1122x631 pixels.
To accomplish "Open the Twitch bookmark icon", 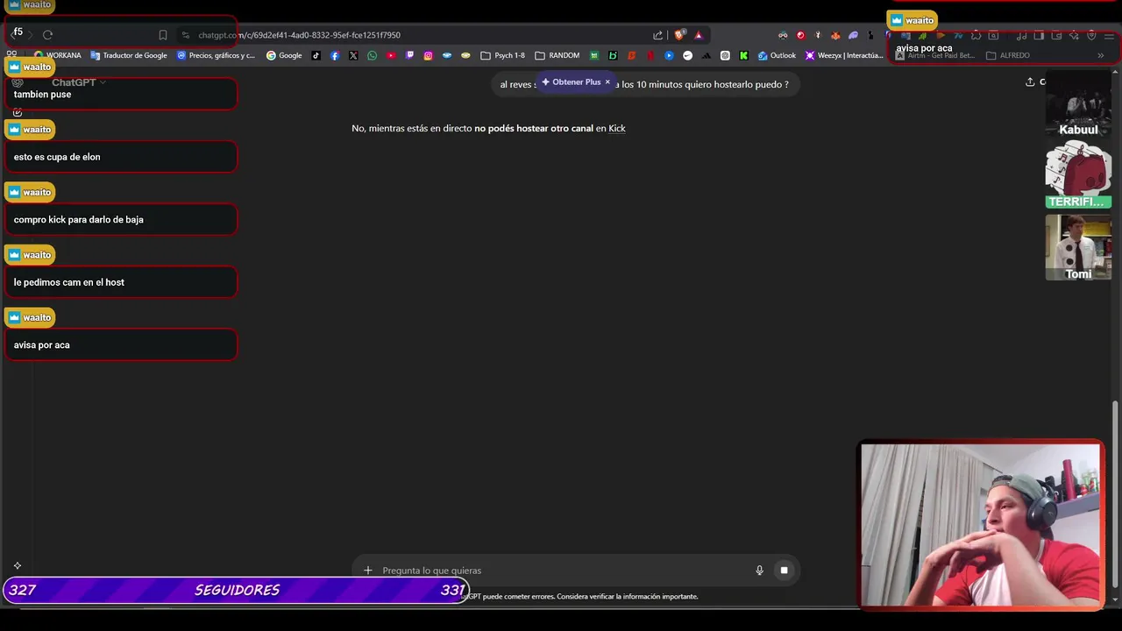I will pos(409,55).
